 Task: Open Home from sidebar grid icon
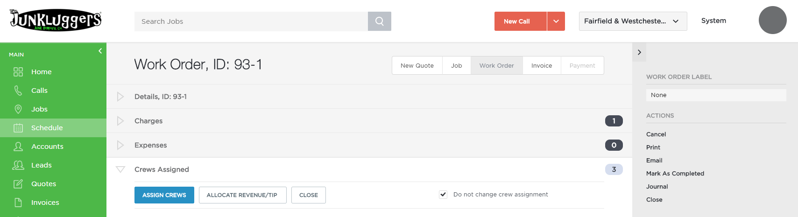pyautogui.click(x=18, y=72)
